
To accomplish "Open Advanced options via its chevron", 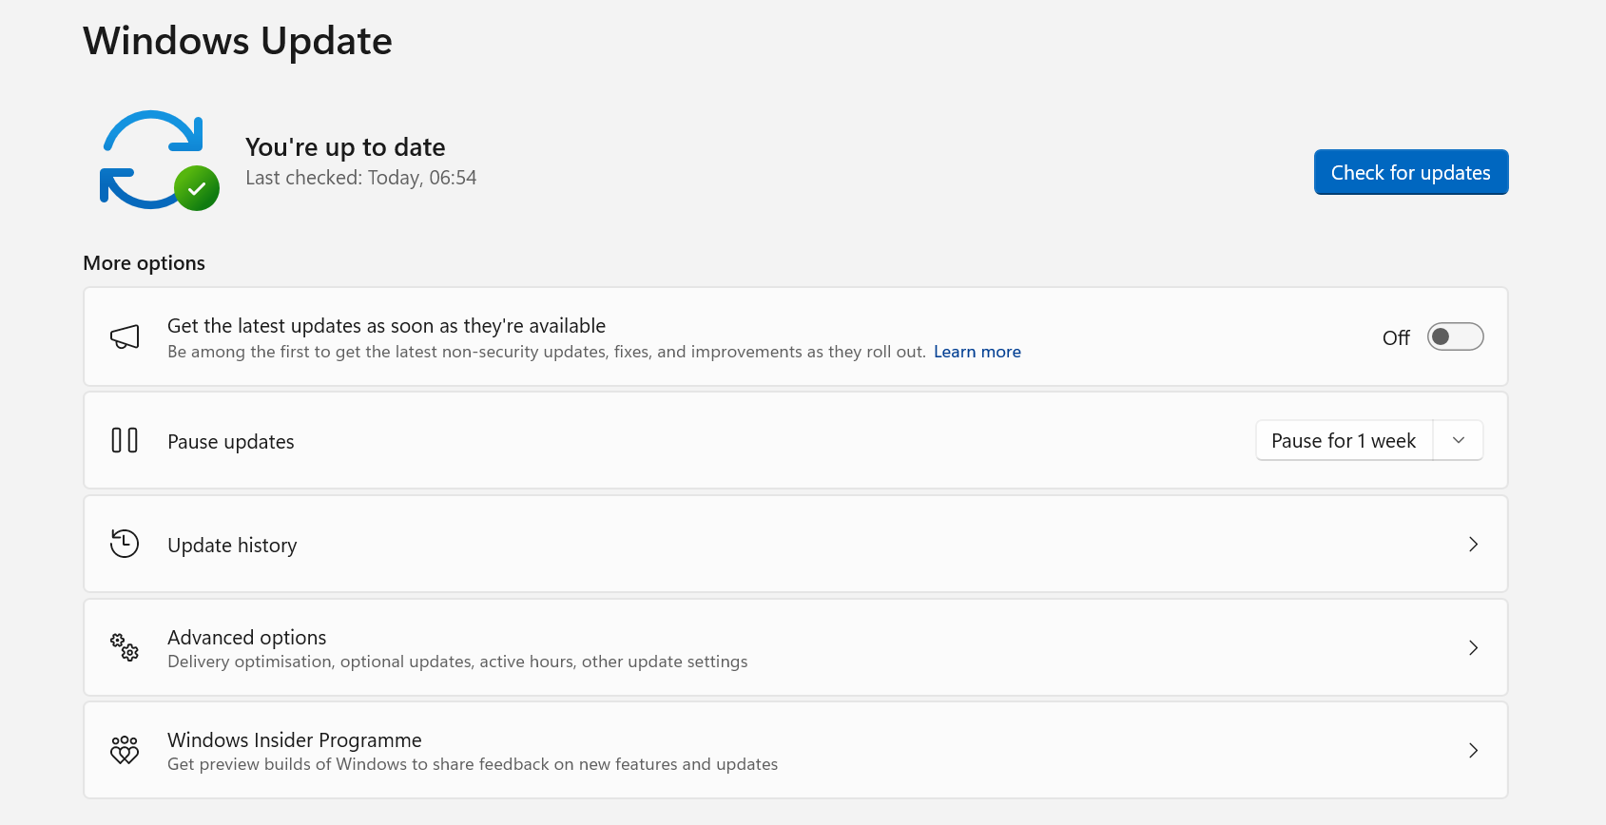I will [x=1473, y=647].
